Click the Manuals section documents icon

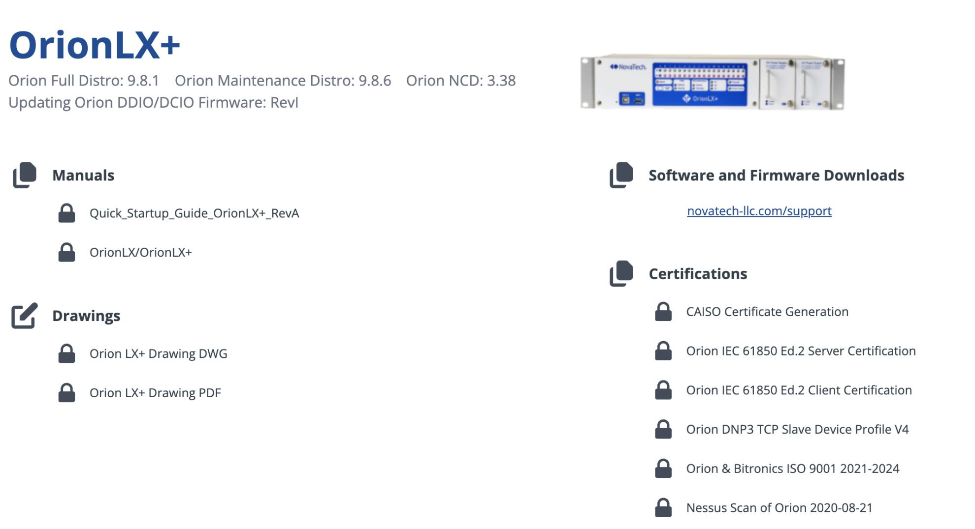click(x=25, y=175)
